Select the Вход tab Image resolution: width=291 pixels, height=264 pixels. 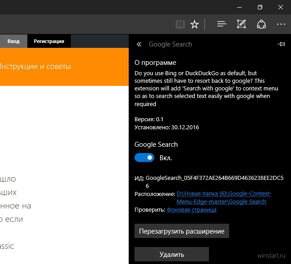pyautogui.click(x=13, y=41)
